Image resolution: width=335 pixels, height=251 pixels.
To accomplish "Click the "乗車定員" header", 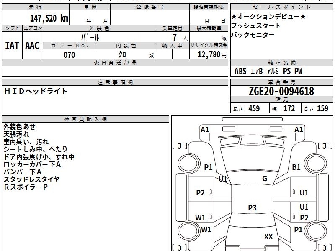I will (172, 28).
